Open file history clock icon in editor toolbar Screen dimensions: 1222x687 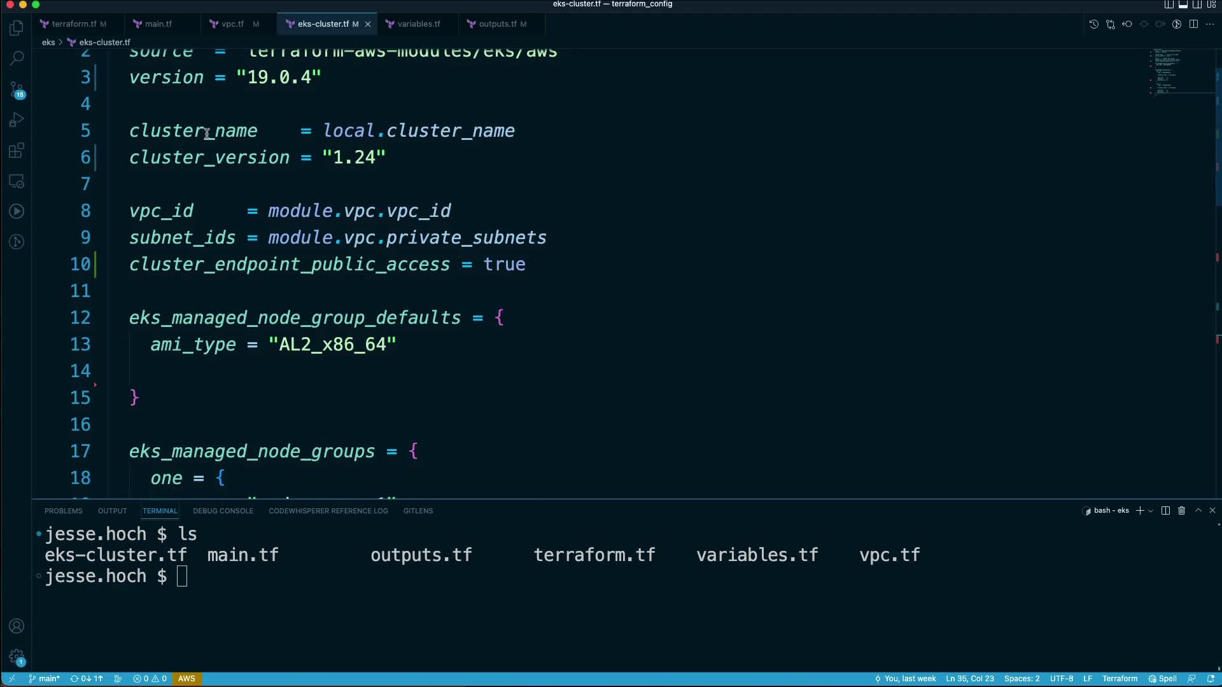click(1093, 24)
